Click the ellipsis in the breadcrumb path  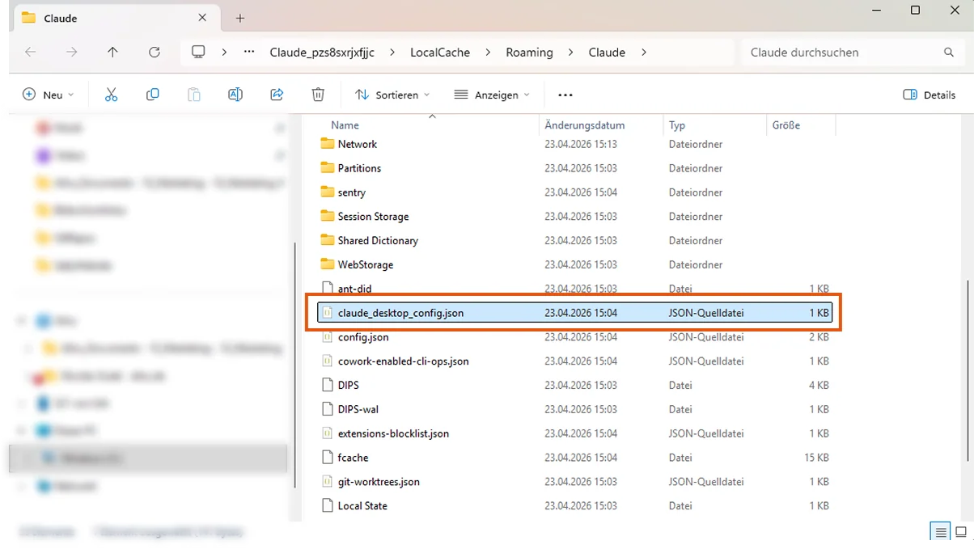point(249,52)
